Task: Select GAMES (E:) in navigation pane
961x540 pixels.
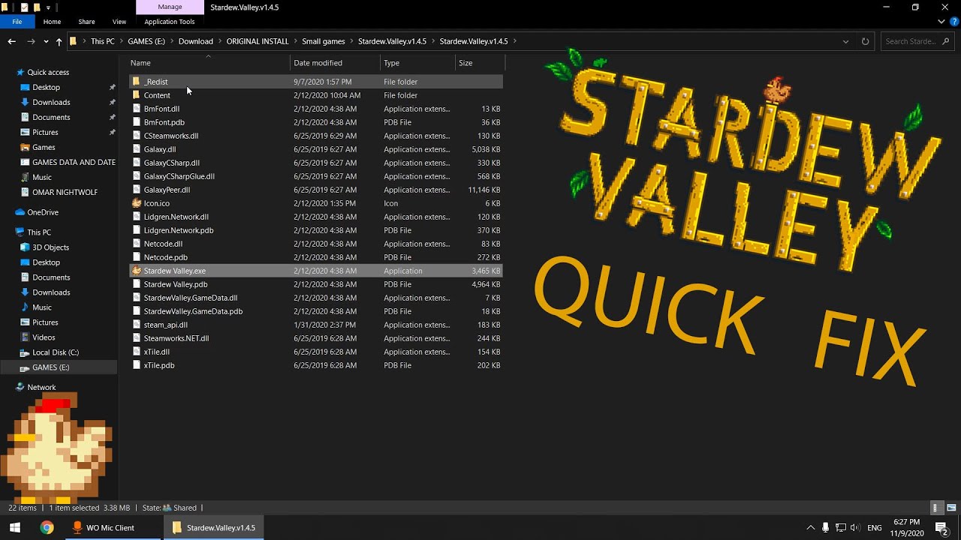Action: coord(58,367)
